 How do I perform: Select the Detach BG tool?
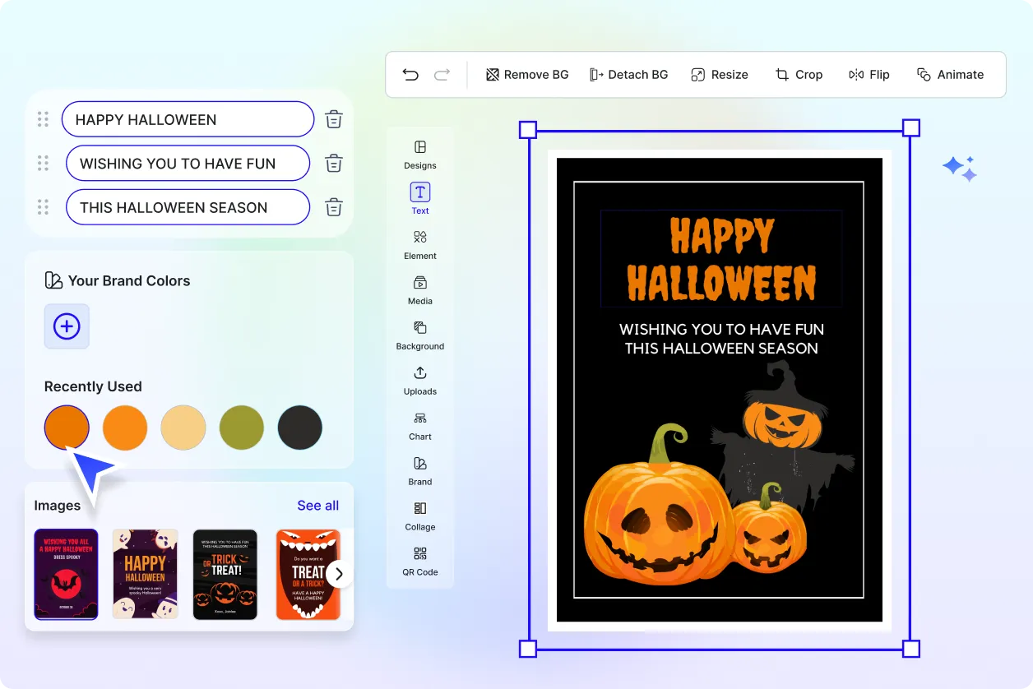point(629,74)
